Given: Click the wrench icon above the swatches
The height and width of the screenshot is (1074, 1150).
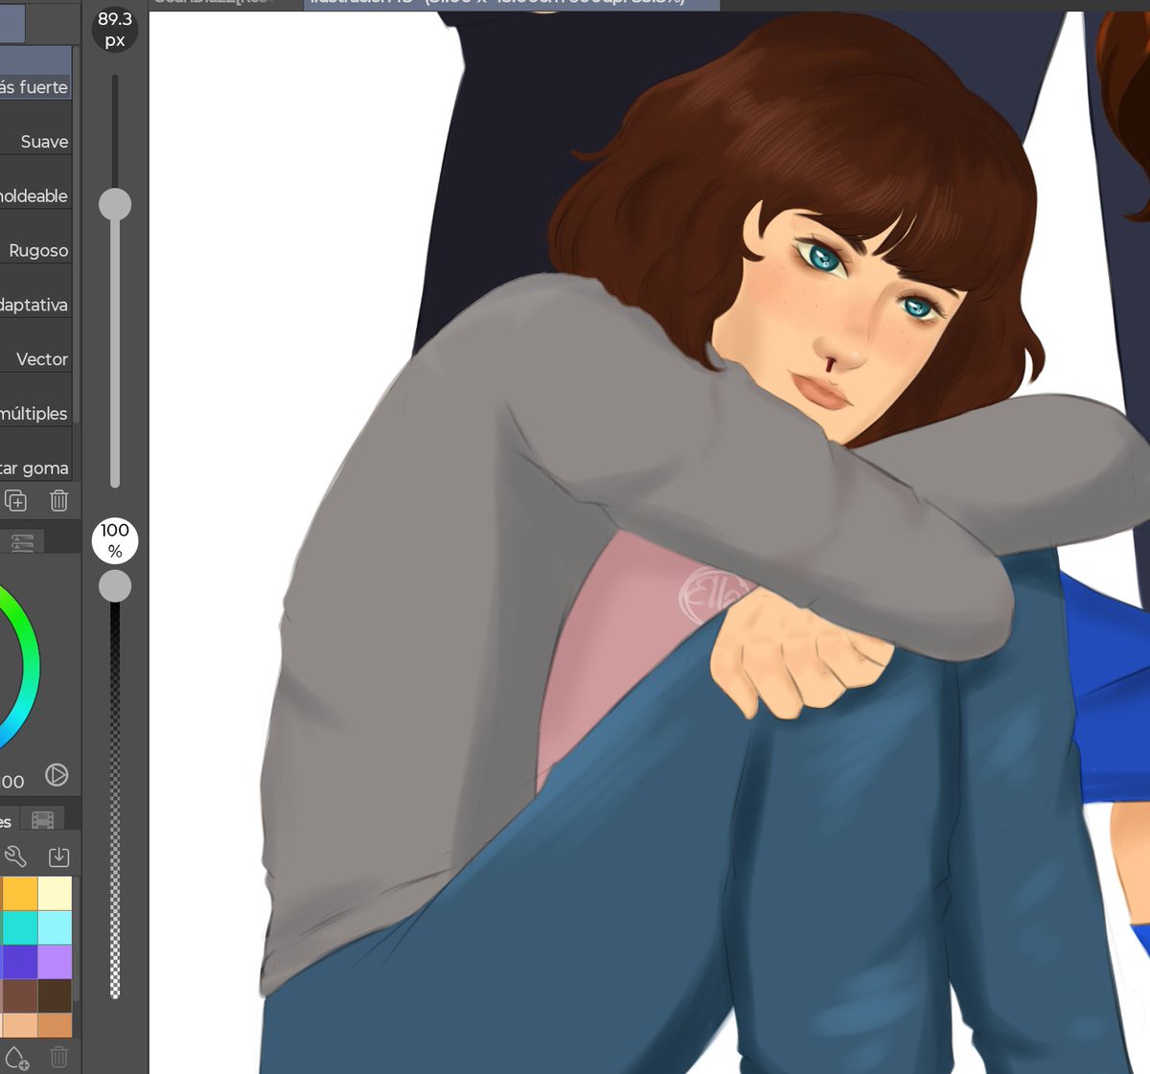Looking at the screenshot, I should [x=15, y=857].
